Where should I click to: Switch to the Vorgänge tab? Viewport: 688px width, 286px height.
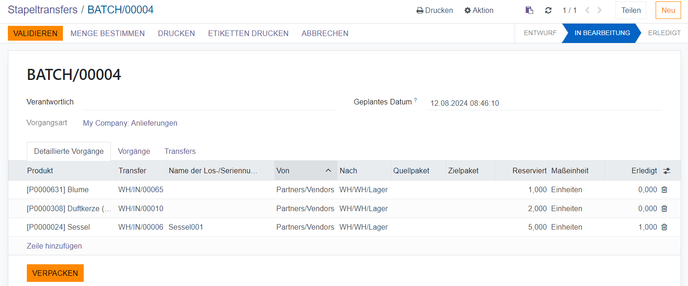click(x=134, y=151)
